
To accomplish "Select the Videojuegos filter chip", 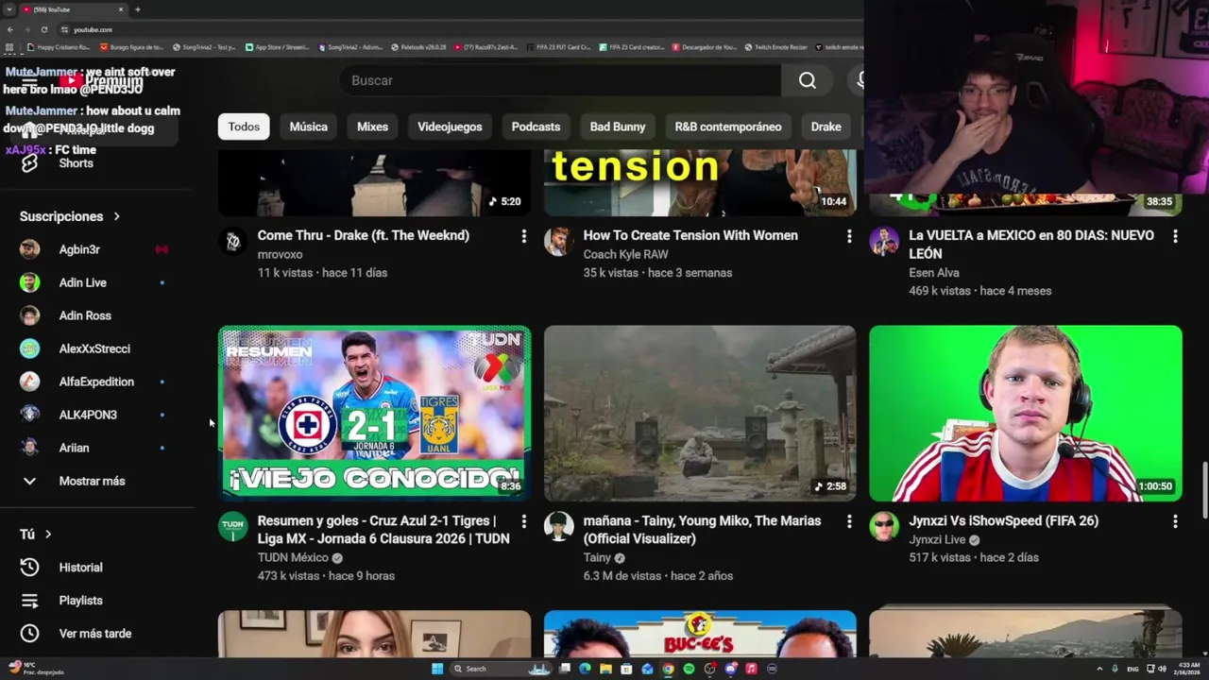I will tap(450, 127).
